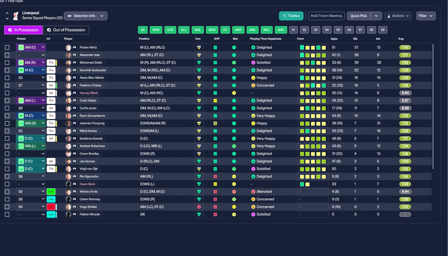Sort the table by Gls column
Screen dimensions: 448x256
tap(356, 39)
